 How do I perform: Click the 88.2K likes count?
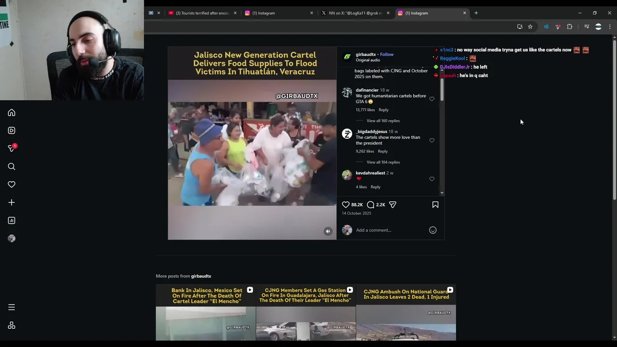tap(357, 205)
